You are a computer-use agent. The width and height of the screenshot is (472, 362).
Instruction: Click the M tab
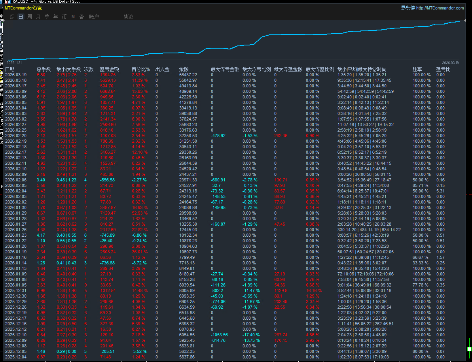73,17
